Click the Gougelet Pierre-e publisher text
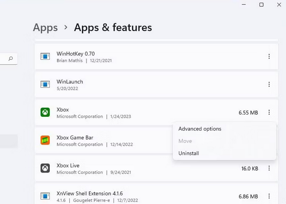The height and width of the screenshot is (204, 286). 92,200
